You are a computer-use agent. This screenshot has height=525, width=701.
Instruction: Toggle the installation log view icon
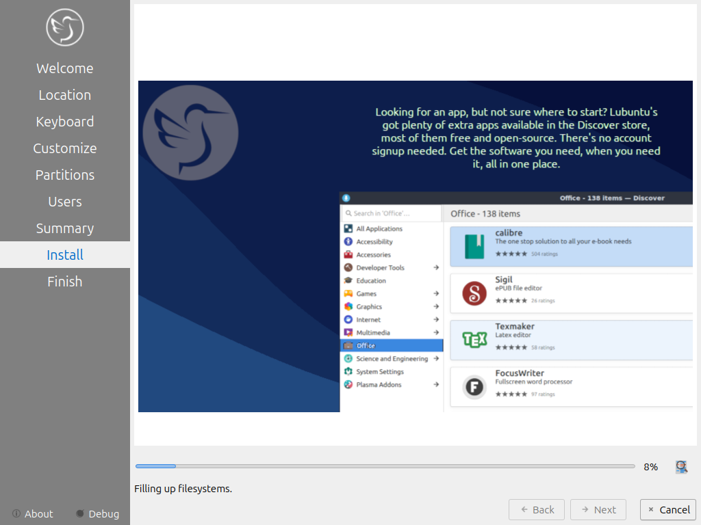click(x=680, y=467)
